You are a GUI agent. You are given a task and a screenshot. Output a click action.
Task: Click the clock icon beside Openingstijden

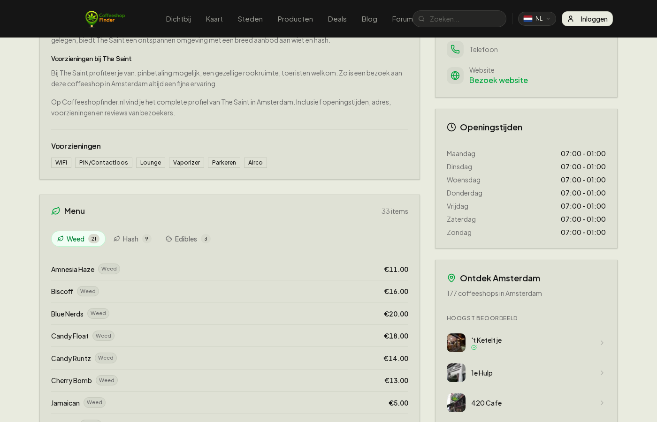tap(451, 127)
